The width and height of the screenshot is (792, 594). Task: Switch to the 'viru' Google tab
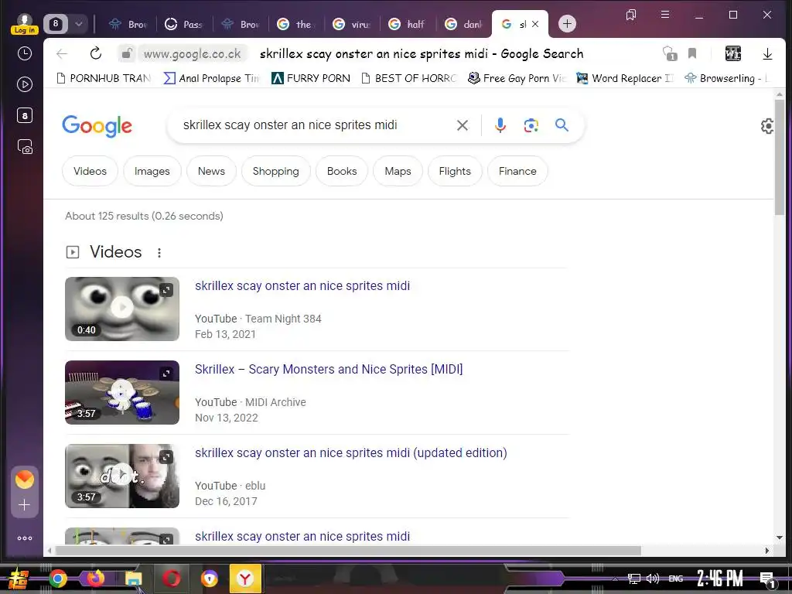click(x=353, y=24)
